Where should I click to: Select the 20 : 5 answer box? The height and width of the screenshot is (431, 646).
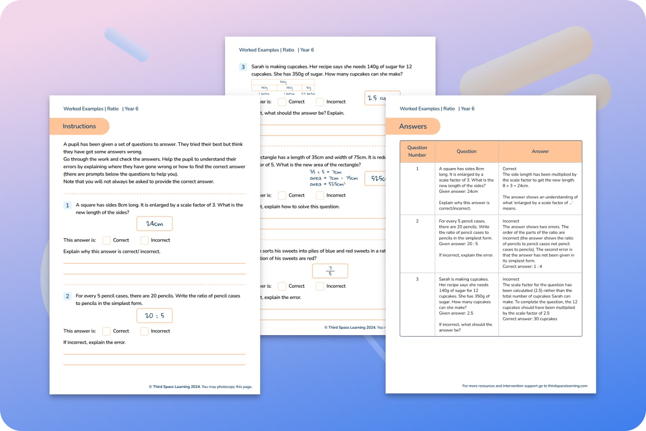click(154, 315)
